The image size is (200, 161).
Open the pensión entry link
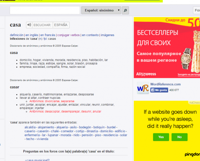(x=87, y=135)
